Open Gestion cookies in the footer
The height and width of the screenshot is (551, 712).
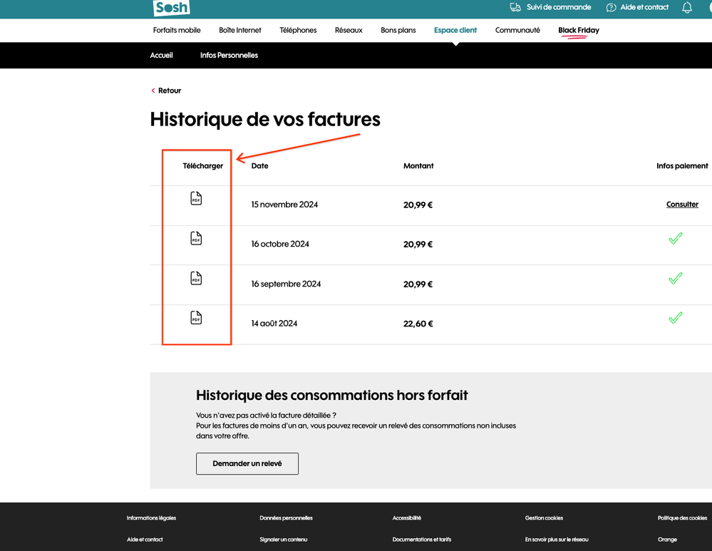[544, 517]
